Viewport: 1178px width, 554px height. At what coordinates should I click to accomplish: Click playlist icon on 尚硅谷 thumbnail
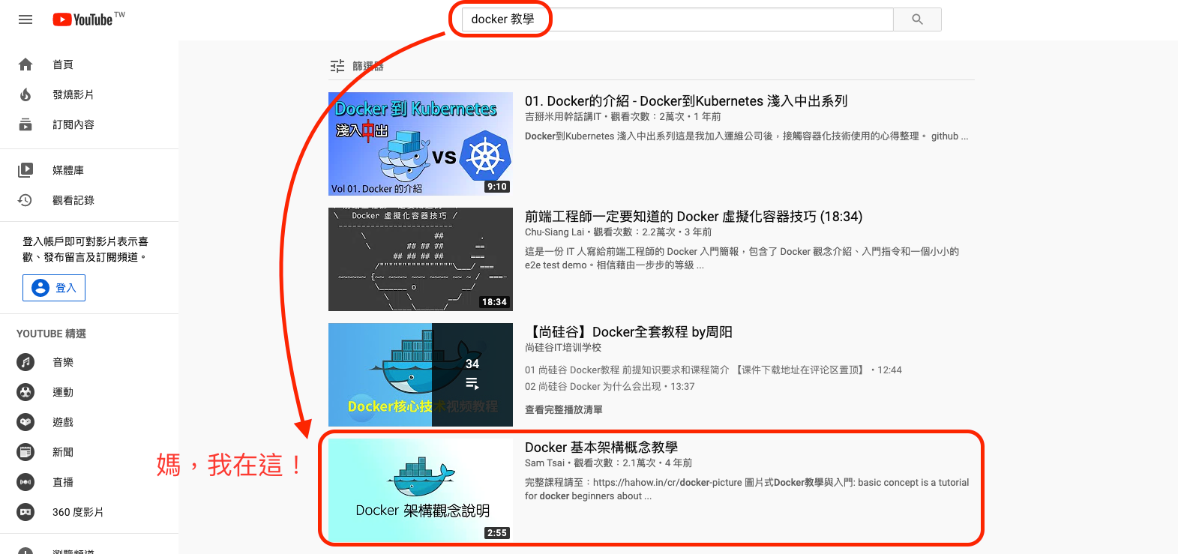[x=472, y=383]
